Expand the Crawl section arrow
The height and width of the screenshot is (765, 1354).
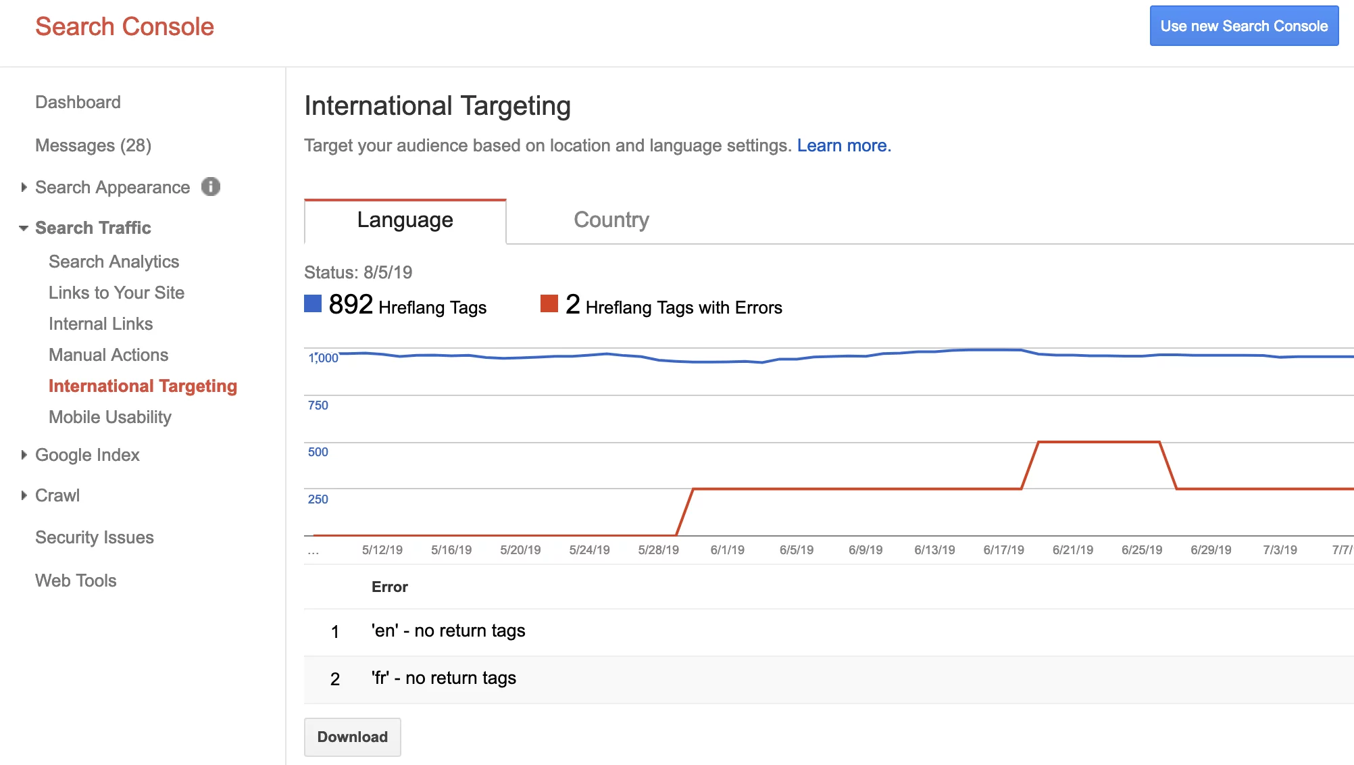click(x=24, y=495)
